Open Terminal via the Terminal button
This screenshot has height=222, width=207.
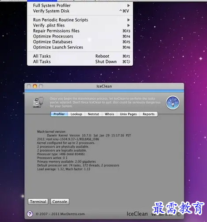click(x=38, y=202)
